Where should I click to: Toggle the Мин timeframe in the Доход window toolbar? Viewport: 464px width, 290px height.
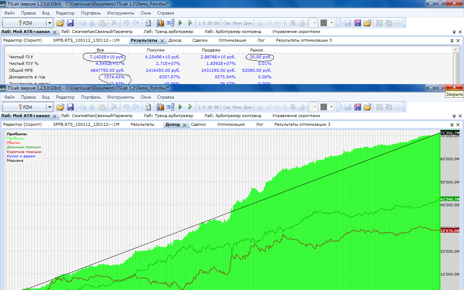tap(237, 107)
